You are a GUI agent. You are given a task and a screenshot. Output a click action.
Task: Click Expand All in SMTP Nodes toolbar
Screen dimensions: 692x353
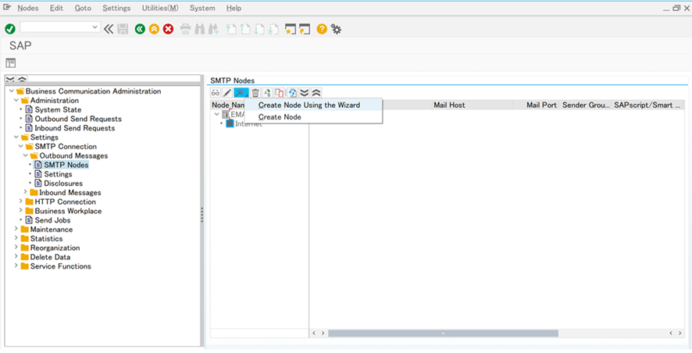tap(304, 93)
